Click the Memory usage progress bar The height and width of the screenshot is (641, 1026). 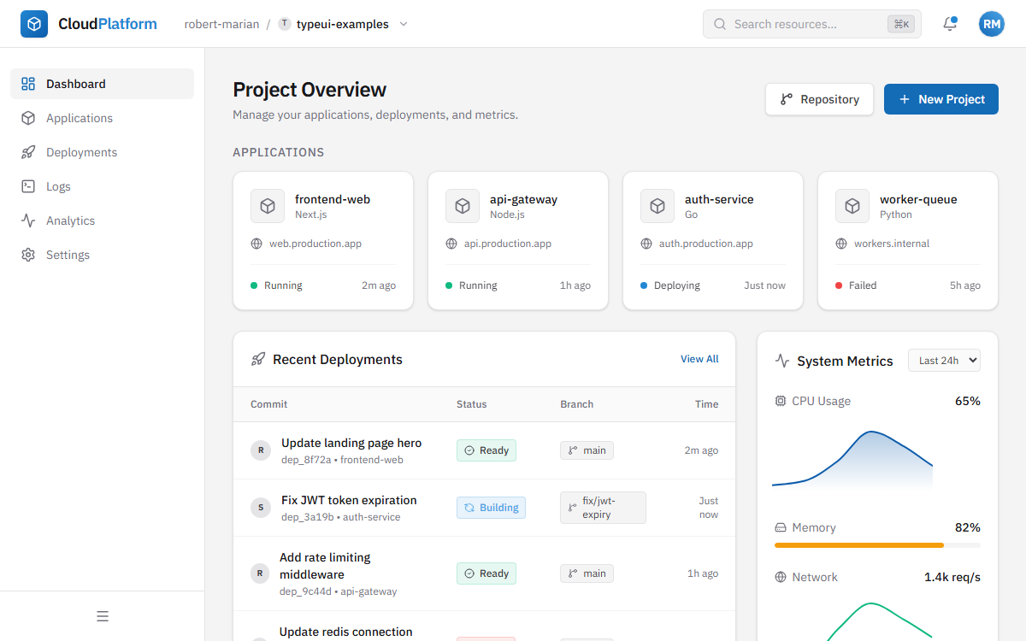(877, 545)
